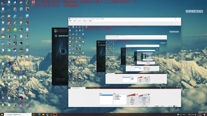Click the League of Legends taskbar icon
The width and height of the screenshot is (207, 116).
click(x=51, y=115)
